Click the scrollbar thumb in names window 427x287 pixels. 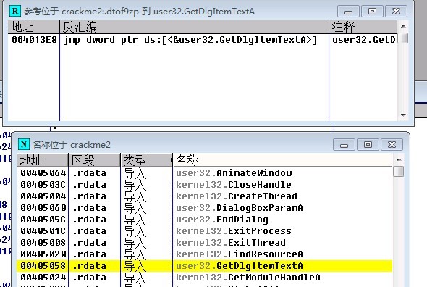coord(399,171)
